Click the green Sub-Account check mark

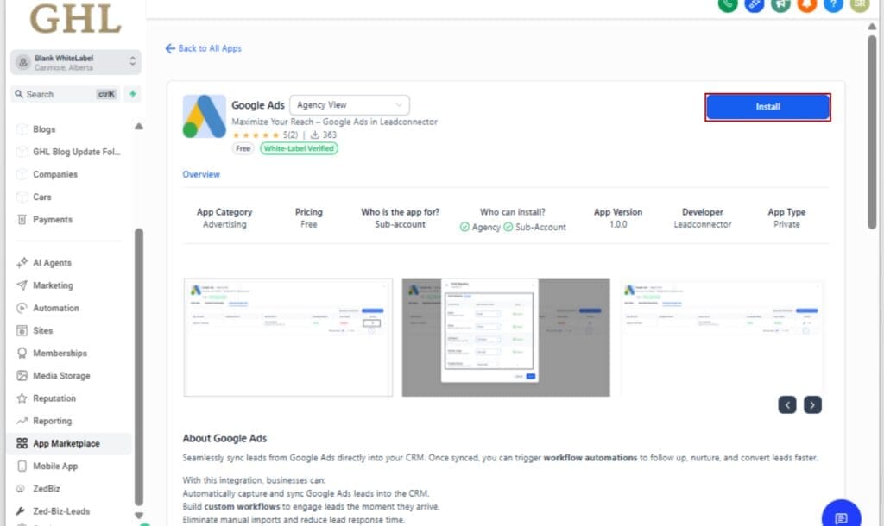click(508, 227)
